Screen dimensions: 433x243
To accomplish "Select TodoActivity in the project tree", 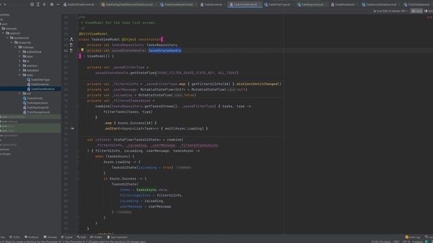I will click(33, 99).
